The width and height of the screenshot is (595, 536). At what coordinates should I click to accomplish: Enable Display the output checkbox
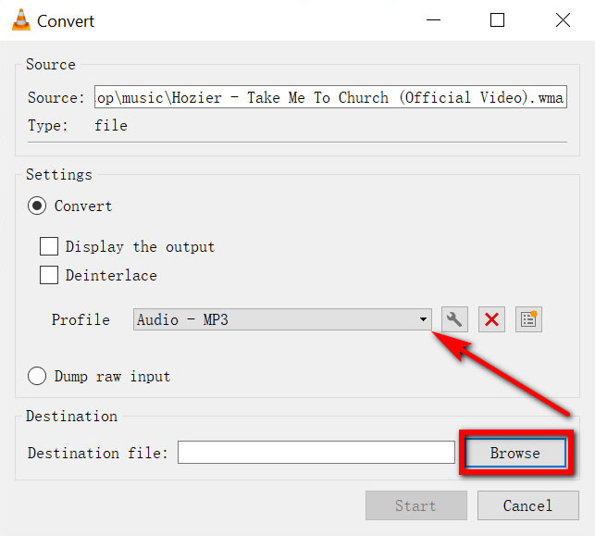49,246
